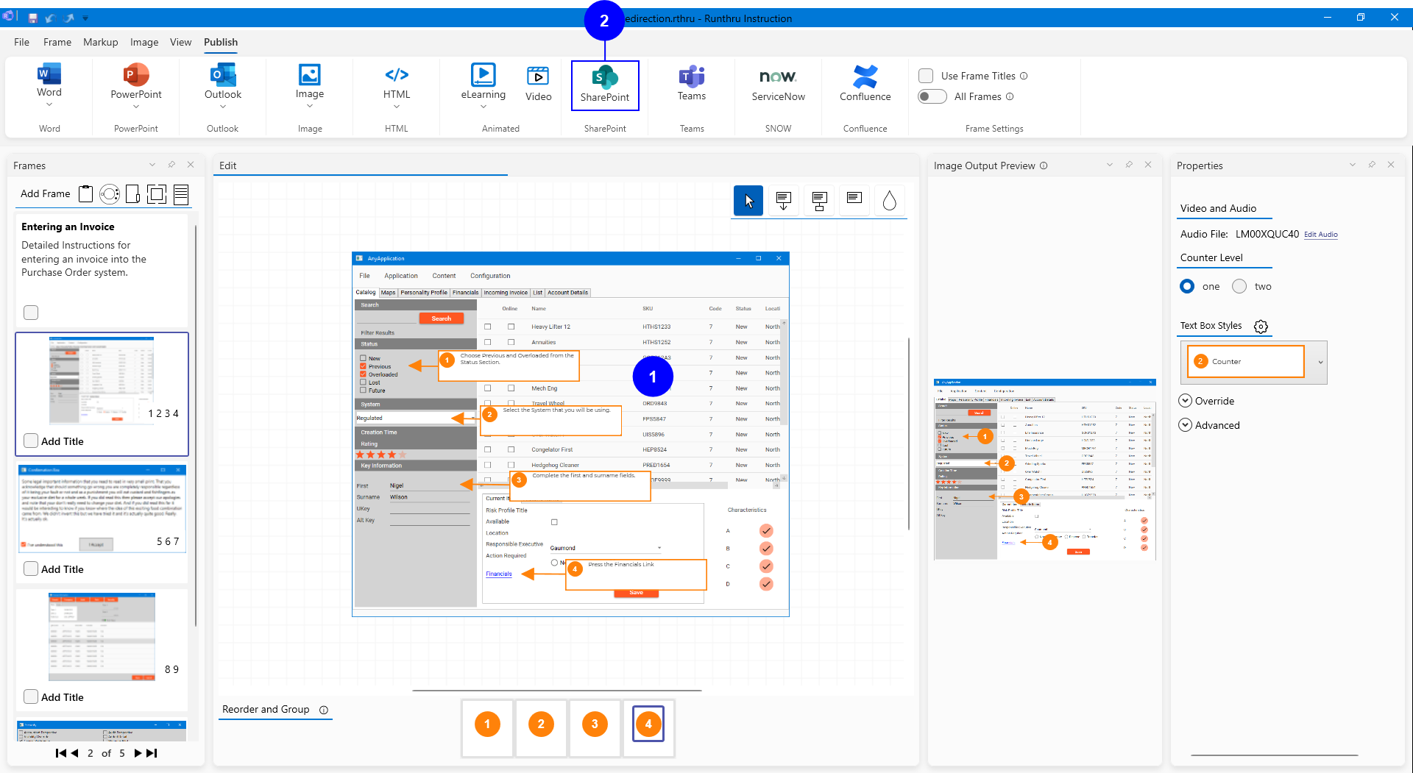Open Text Box Styles settings gear
Image resolution: width=1413 pixels, height=773 pixels.
coord(1261,327)
